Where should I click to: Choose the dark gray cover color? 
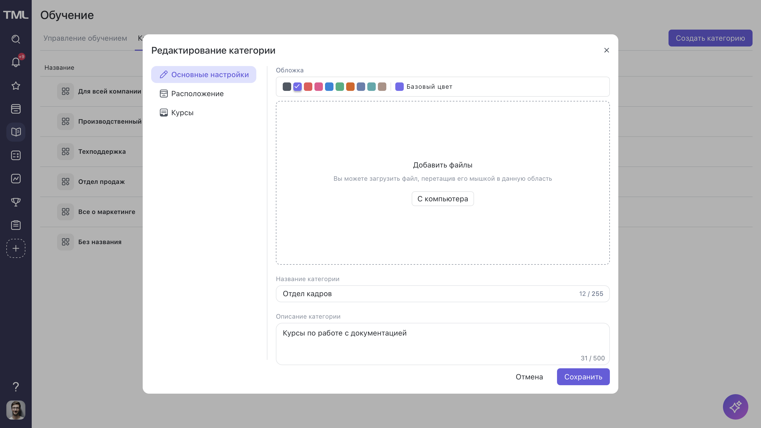286,87
